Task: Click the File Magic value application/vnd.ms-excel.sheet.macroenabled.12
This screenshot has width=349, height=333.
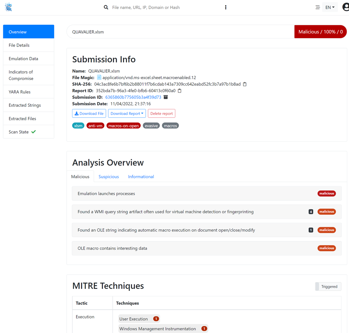Action: pyautogui.click(x=149, y=78)
